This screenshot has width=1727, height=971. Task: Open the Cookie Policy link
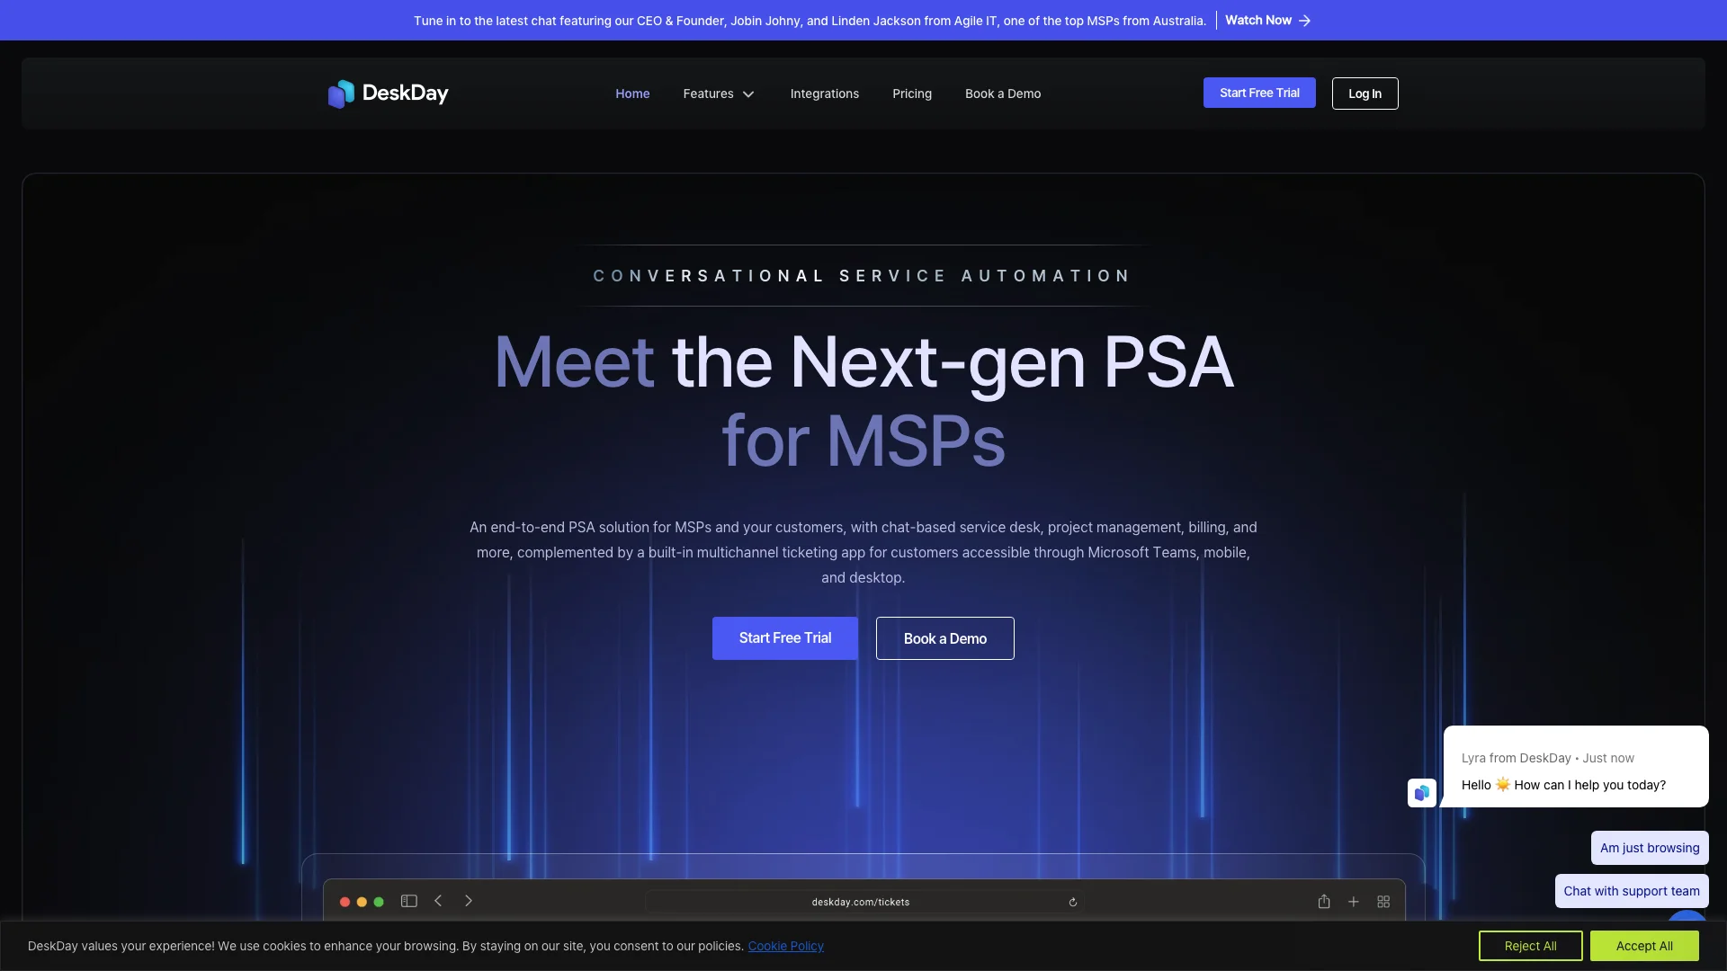point(786,946)
